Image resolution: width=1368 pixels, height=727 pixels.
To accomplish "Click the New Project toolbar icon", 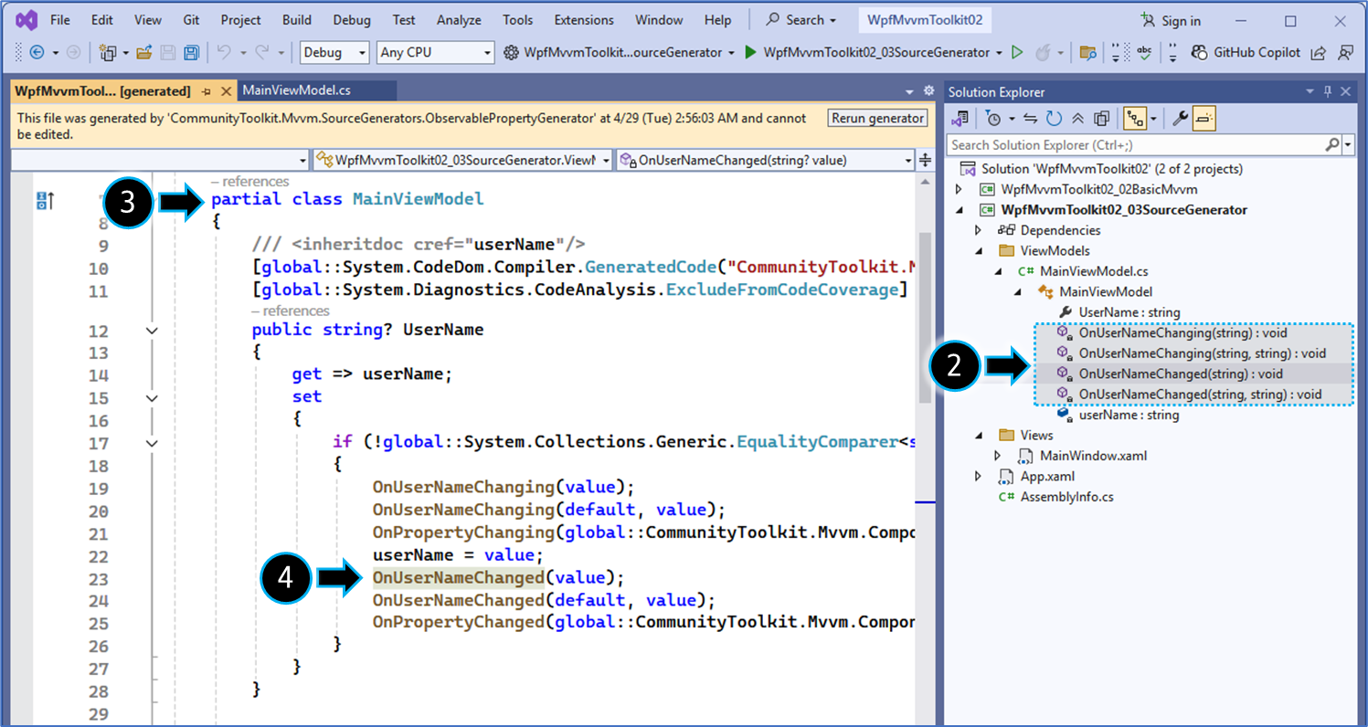I will point(109,53).
